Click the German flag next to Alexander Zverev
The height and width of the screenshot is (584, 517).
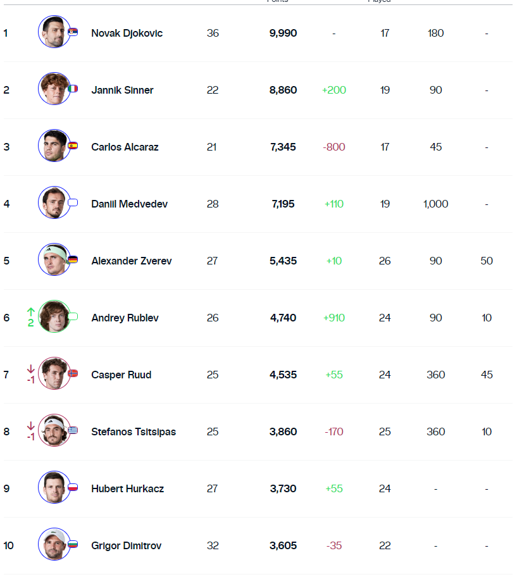(x=73, y=259)
